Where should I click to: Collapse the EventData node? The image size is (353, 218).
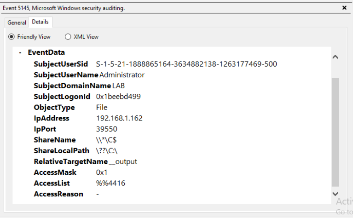(20, 52)
